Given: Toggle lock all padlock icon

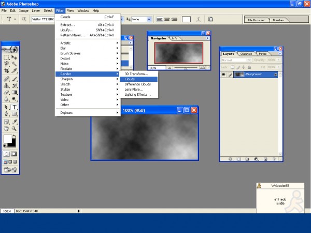Looking at the screenshot, I should (x=249, y=67).
